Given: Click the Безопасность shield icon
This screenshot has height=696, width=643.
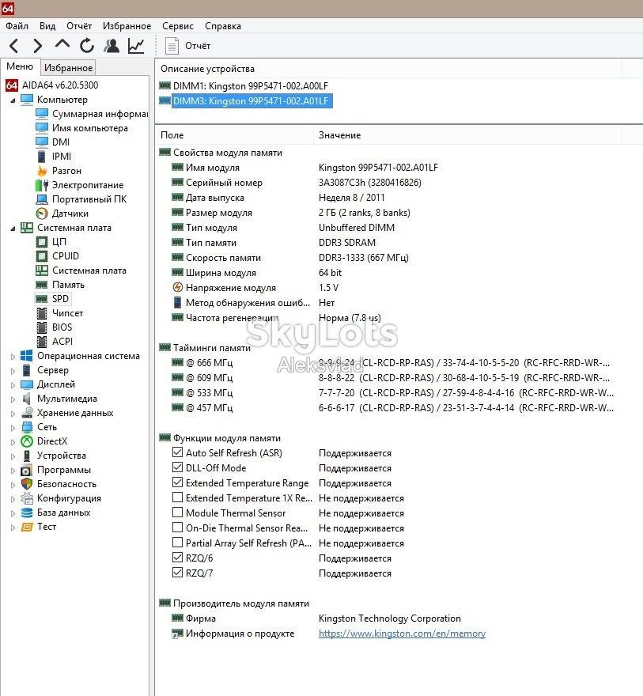Looking at the screenshot, I should 27,484.
